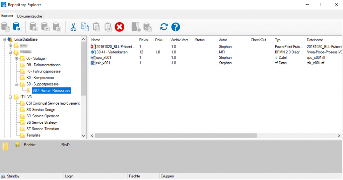This screenshot has width=343, height=180.
Task: Click folder icon of Template
Action: 22,135
